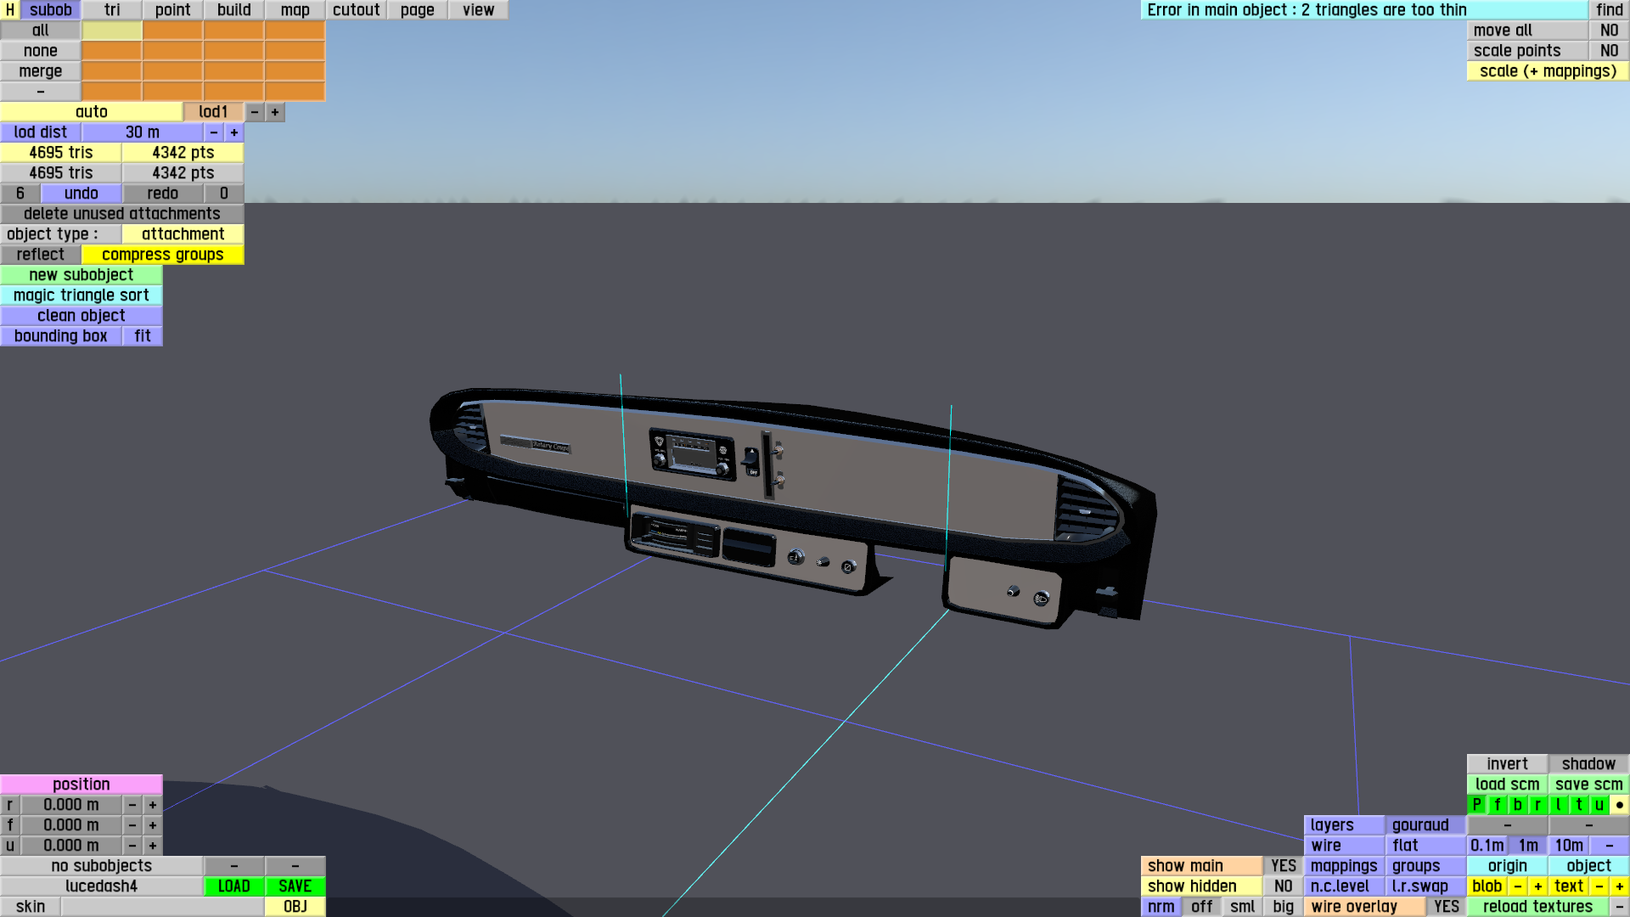Click the skin name input field
The height and width of the screenshot is (917, 1630).
tap(162, 907)
